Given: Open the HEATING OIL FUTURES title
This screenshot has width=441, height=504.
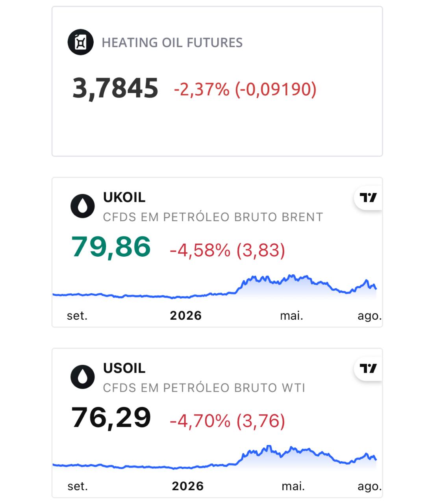Looking at the screenshot, I should [172, 43].
